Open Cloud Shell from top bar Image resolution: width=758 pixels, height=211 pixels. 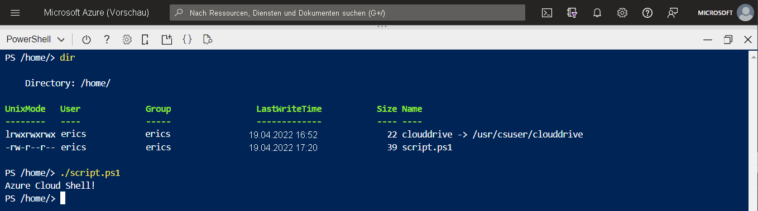click(x=547, y=13)
